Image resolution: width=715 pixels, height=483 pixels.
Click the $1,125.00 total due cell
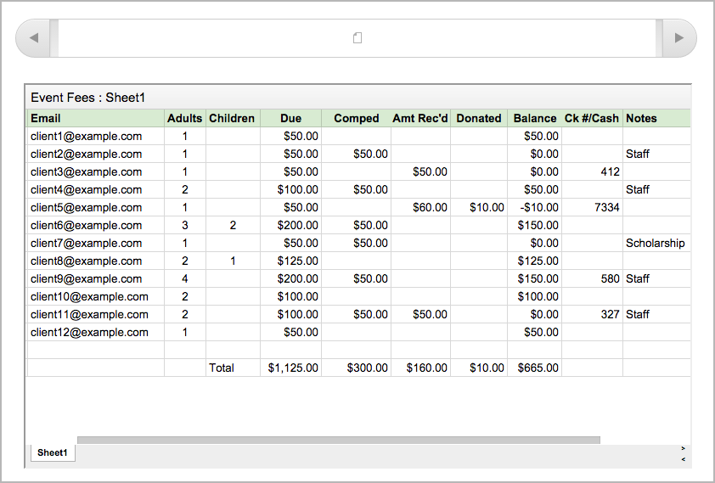293,368
